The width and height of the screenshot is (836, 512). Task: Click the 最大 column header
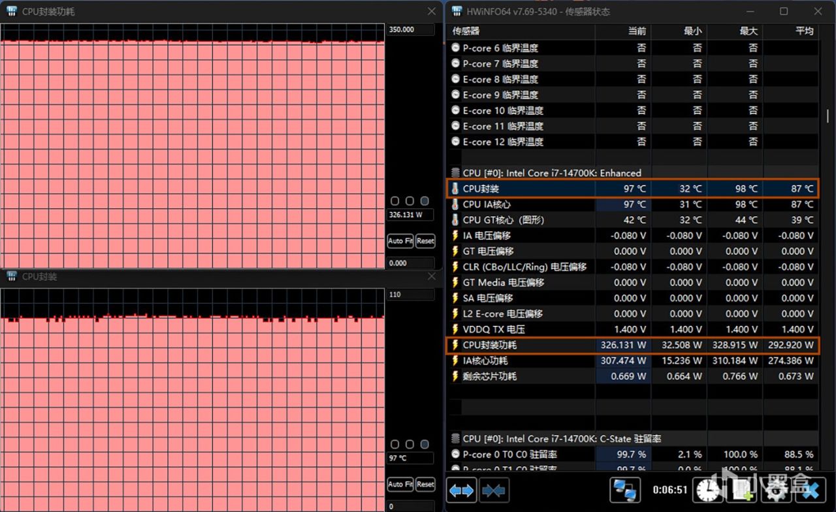pyautogui.click(x=748, y=31)
